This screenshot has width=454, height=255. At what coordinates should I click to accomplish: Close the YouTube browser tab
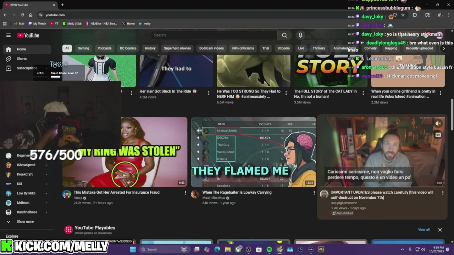pos(54,5)
